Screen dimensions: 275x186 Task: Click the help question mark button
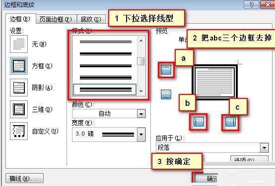[x=251, y=4]
